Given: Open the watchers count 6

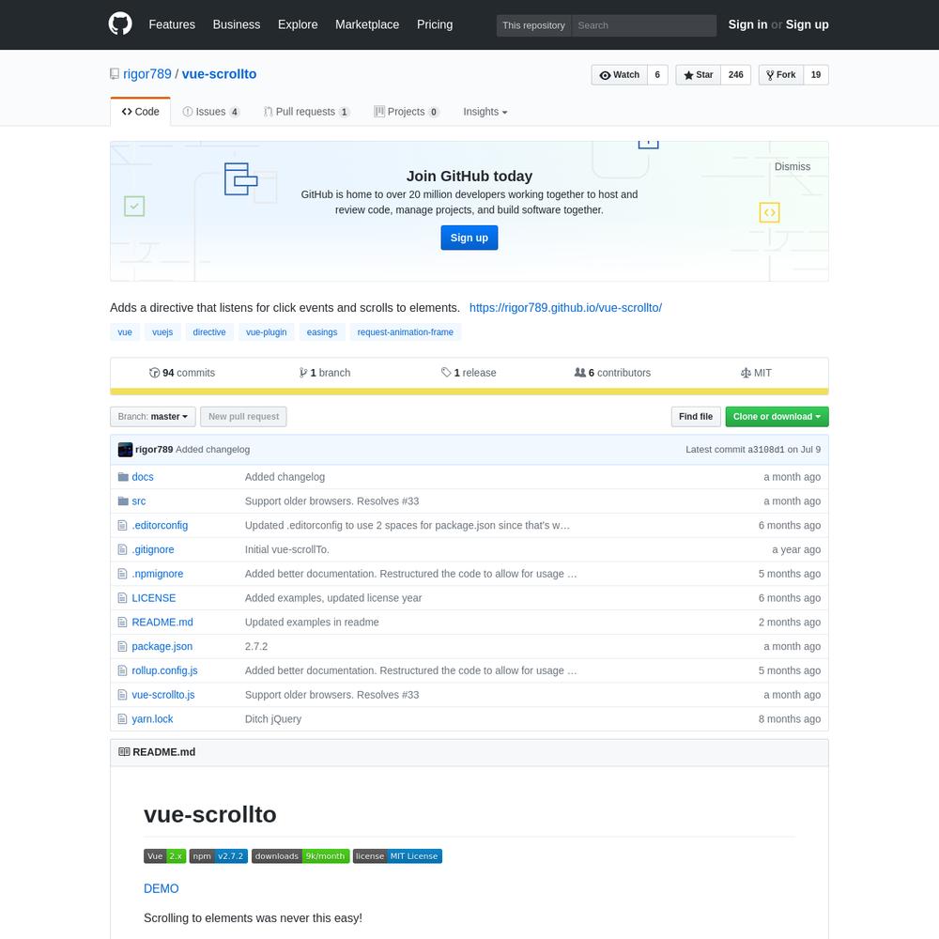Looking at the screenshot, I should (657, 75).
